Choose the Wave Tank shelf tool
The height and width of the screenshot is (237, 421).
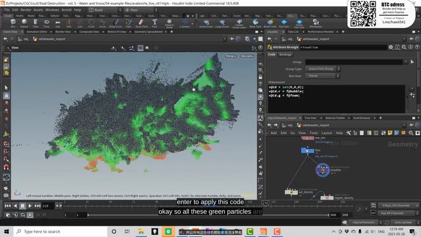(255, 24)
